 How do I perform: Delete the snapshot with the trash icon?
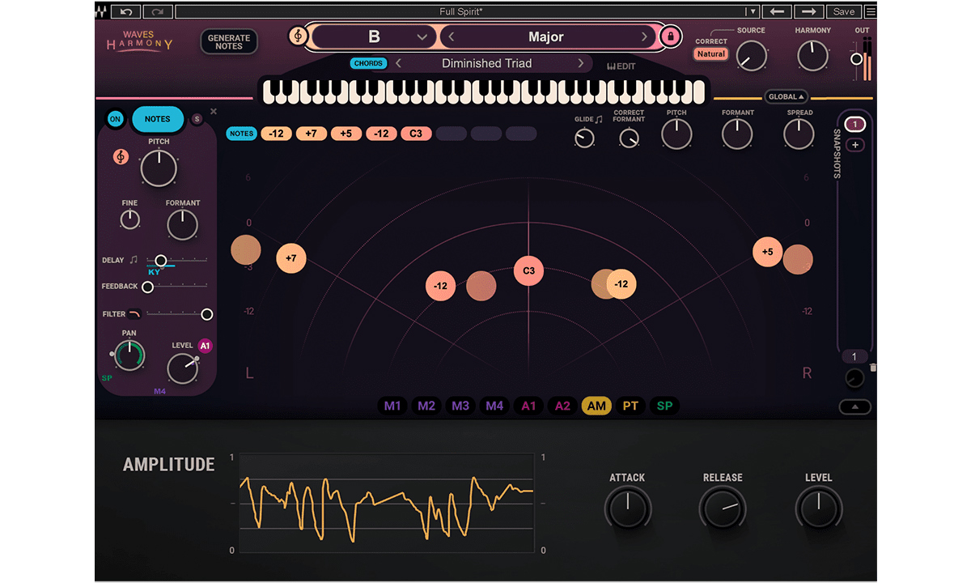coord(873,368)
